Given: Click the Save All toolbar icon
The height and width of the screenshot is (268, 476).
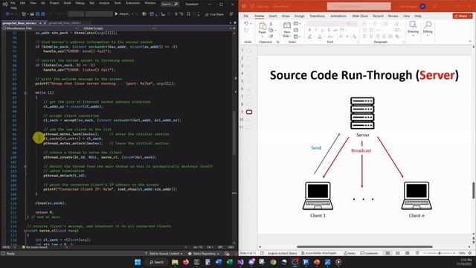Looking at the screenshot, I should pyautogui.click(x=43, y=14).
